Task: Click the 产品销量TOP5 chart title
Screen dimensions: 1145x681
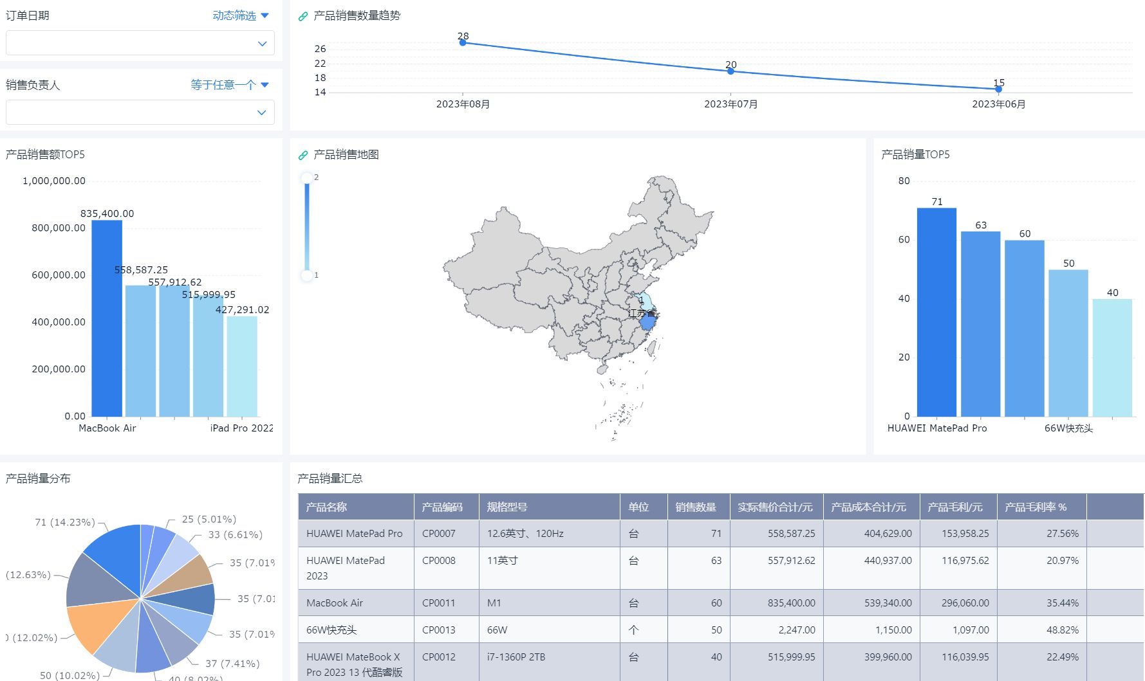Action: pyautogui.click(x=915, y=155)
